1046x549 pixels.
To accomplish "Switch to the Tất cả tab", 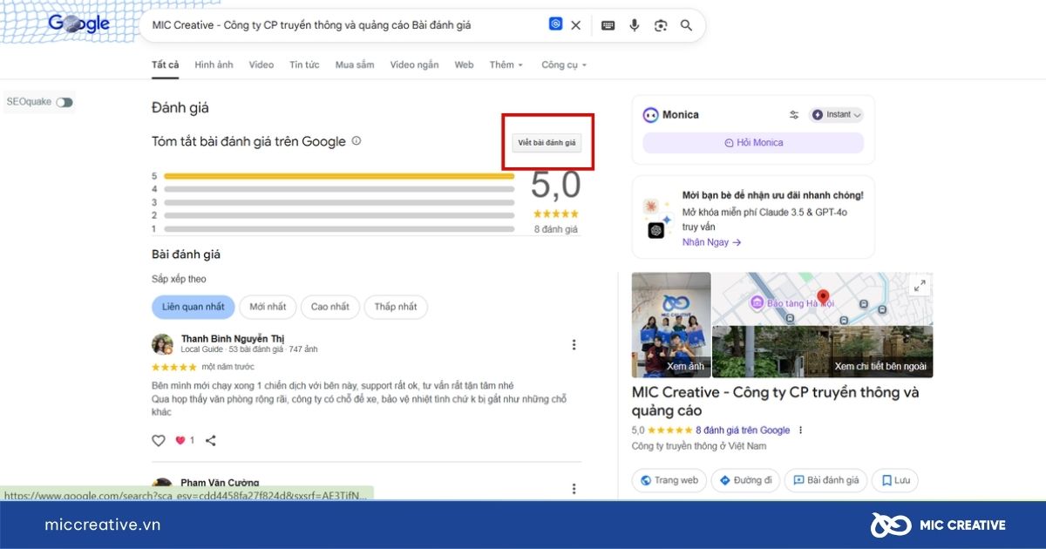I will pos(165,65).
